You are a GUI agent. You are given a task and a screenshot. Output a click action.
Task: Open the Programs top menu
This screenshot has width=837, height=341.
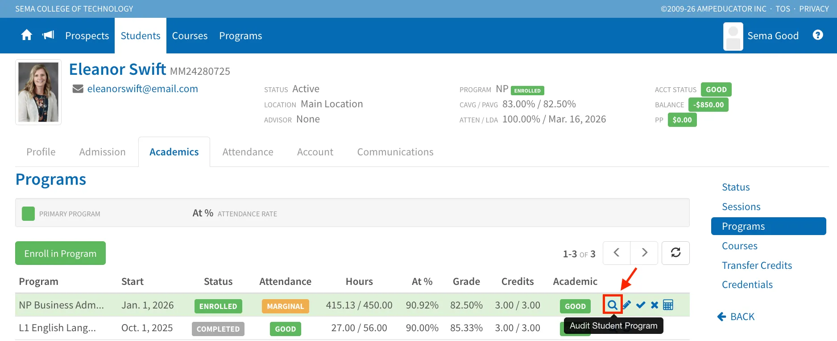click(240, 36)
